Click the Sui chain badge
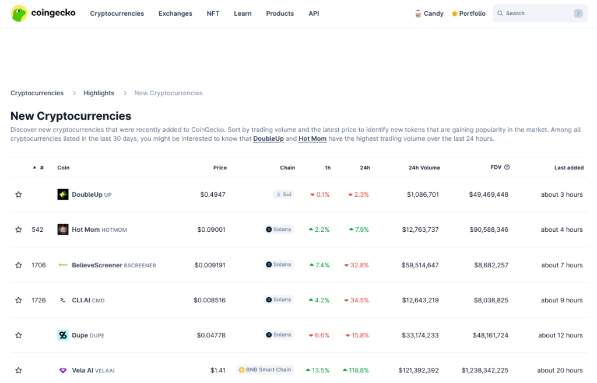The height and width of the screenshot is (383, 597). (283, 194)
